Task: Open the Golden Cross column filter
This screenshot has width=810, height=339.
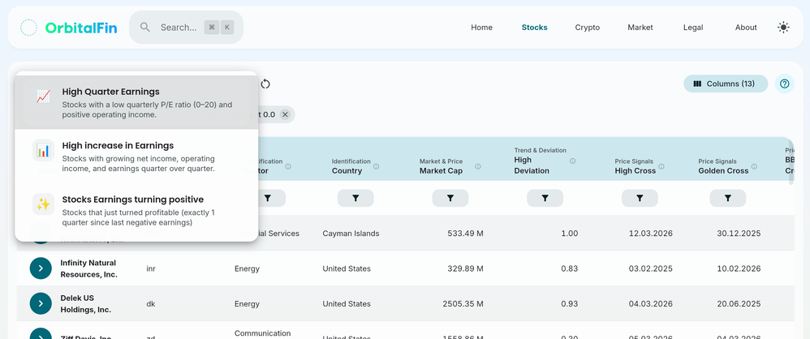Action: point(727,198)
